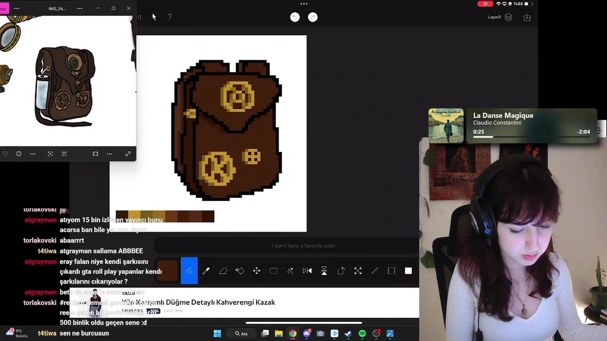Select the filled white rectangle shape tool
Viewport: 607px width, 341px height.
(408, 271)
